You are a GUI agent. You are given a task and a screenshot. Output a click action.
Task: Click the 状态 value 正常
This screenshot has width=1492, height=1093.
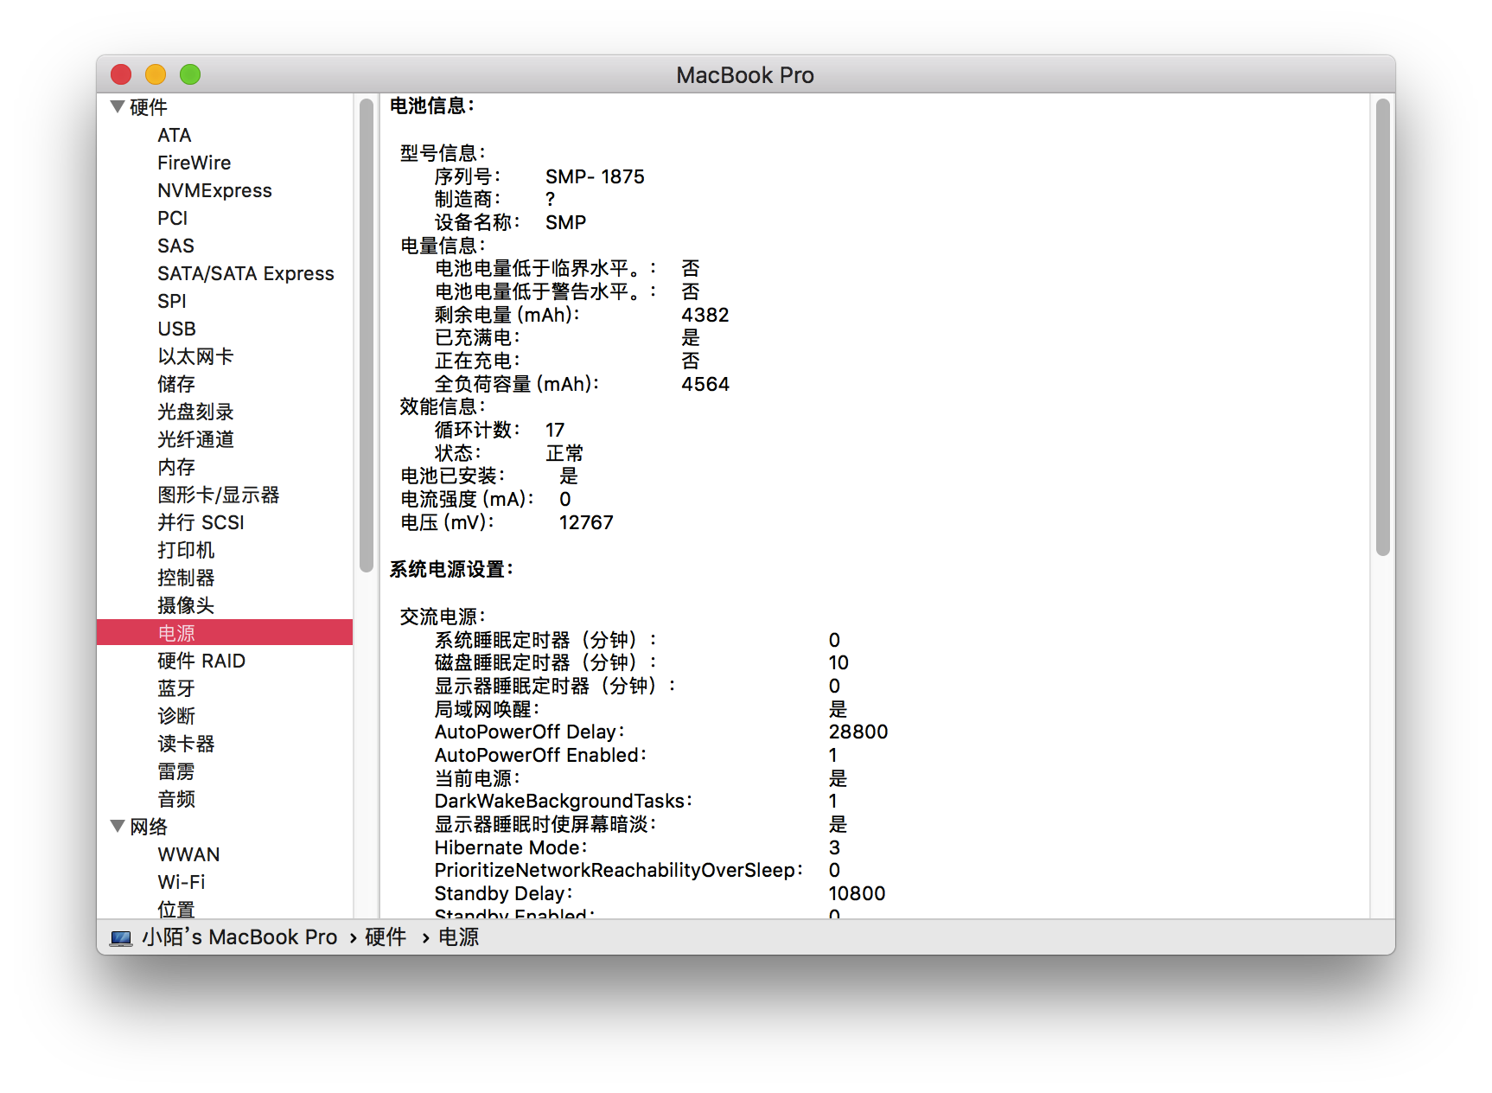pyautogui.click(x=564, y=453)
